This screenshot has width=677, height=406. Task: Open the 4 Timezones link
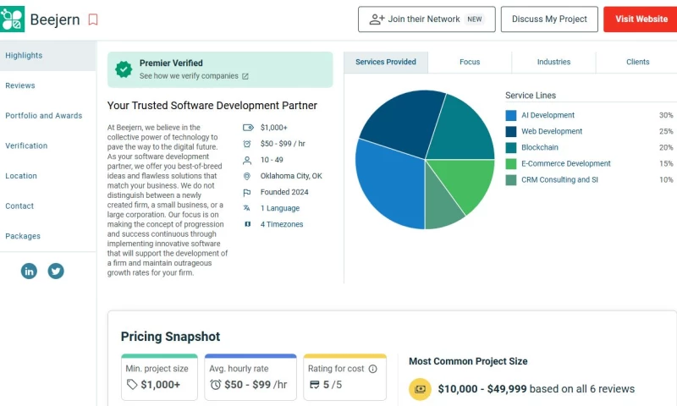click(281, 224)
